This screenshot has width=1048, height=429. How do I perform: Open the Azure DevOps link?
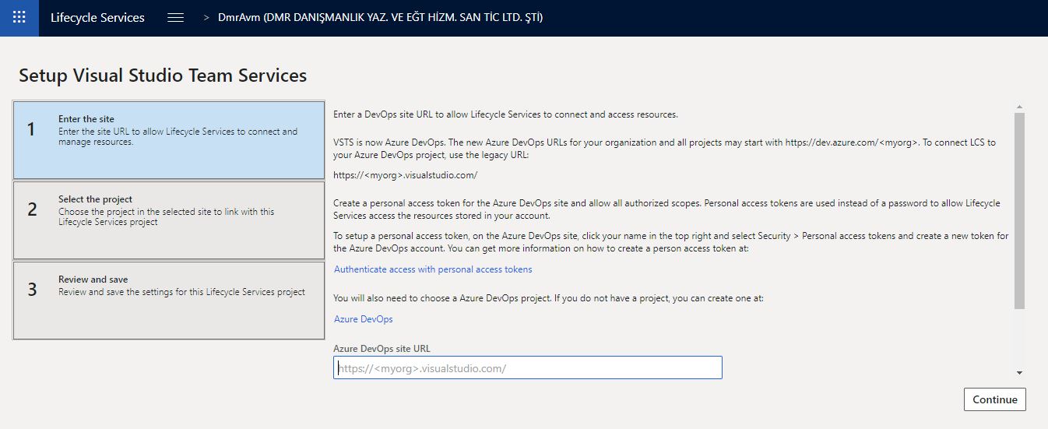pyautogui.click(x=364, y=319)
